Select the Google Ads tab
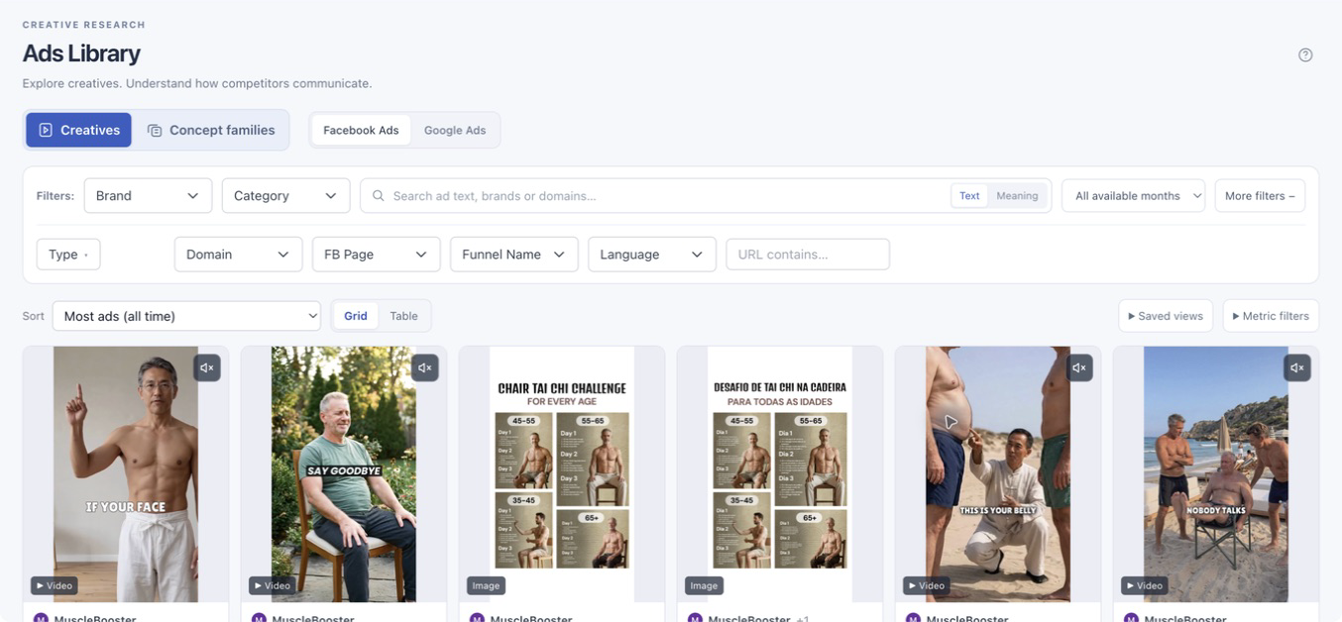This screenshot has height=622, width=1342. coord(455,130)
